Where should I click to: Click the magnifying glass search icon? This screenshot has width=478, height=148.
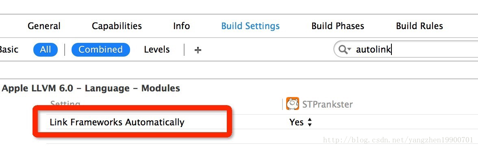[x=343, y=50]
